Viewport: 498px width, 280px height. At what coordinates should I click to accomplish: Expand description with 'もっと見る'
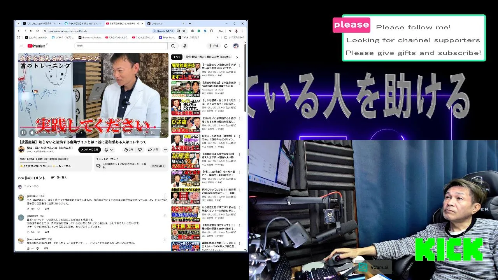point(64,166)
